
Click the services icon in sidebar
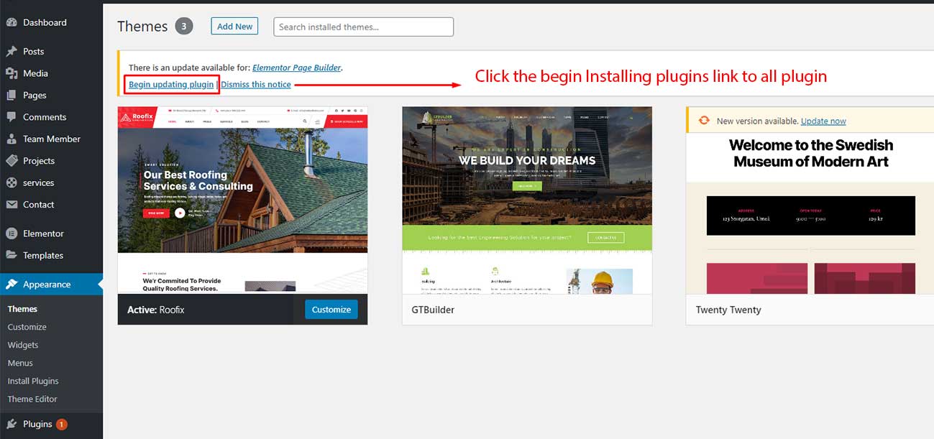coord(12,183)
